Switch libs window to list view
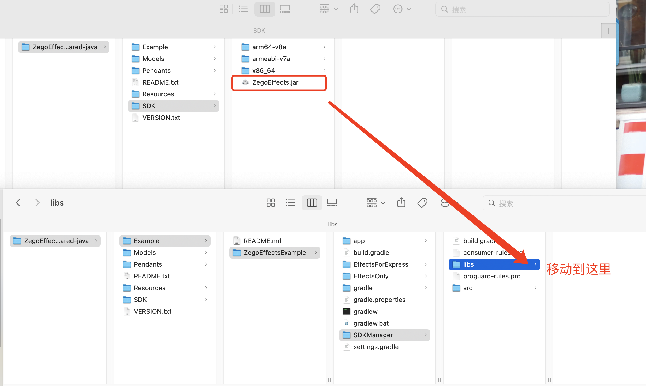 (x=290, y=203)
